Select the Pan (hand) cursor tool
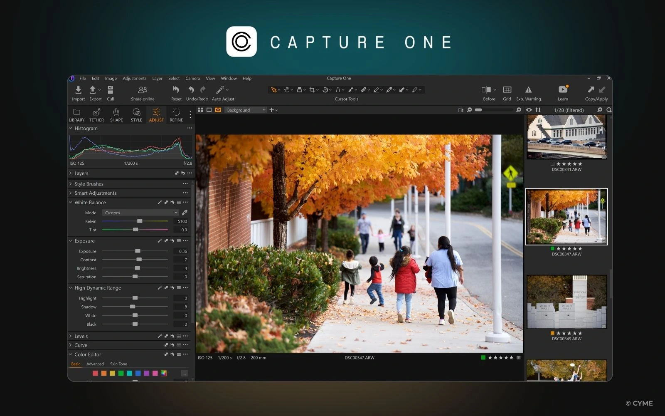 click(288, 89)
